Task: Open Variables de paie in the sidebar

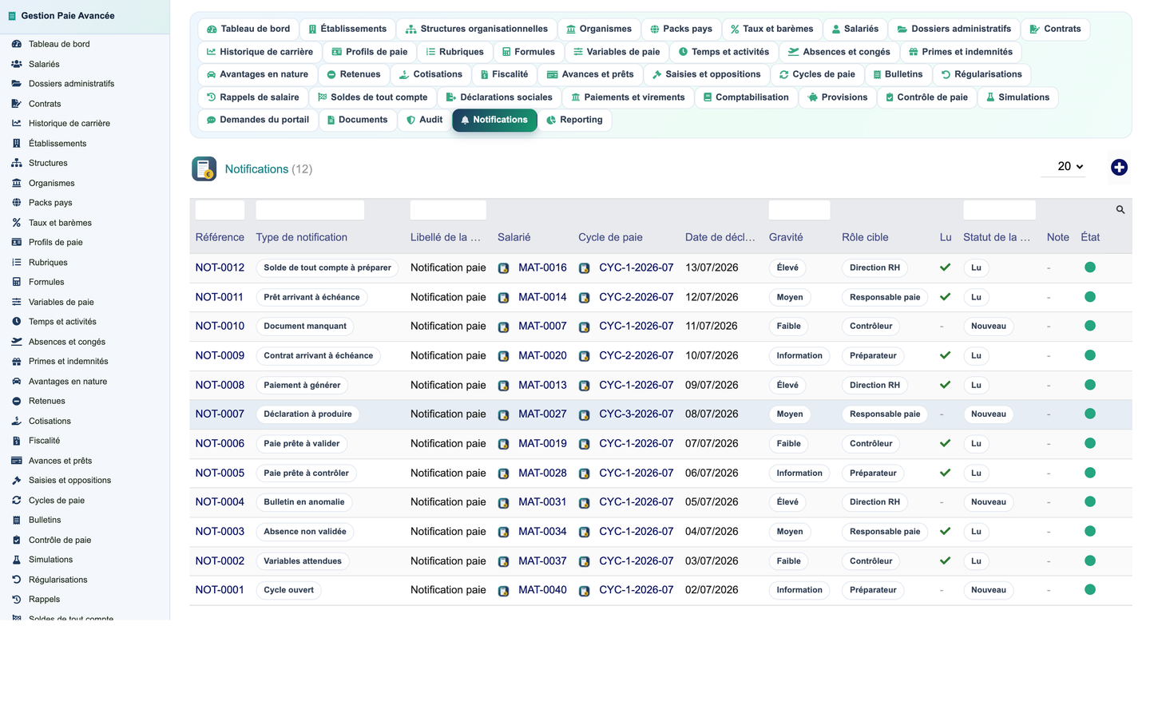Action: [x=61, y=302]
